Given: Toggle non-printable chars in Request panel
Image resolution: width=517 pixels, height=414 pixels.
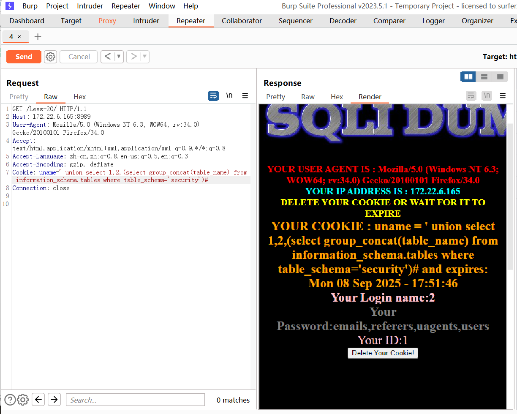Looking at the screenshot, I should [229, 96].
